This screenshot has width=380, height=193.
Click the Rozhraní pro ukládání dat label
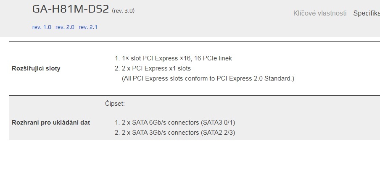[x=51, y=123]
